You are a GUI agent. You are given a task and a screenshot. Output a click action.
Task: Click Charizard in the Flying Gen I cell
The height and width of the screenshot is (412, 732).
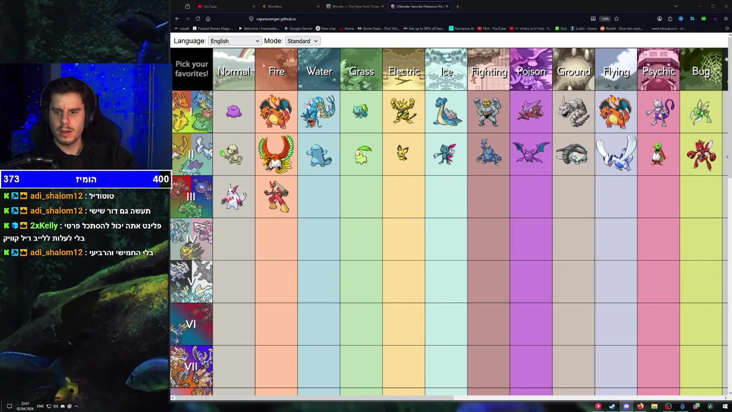pyautogui.click(x=616, y=112)
